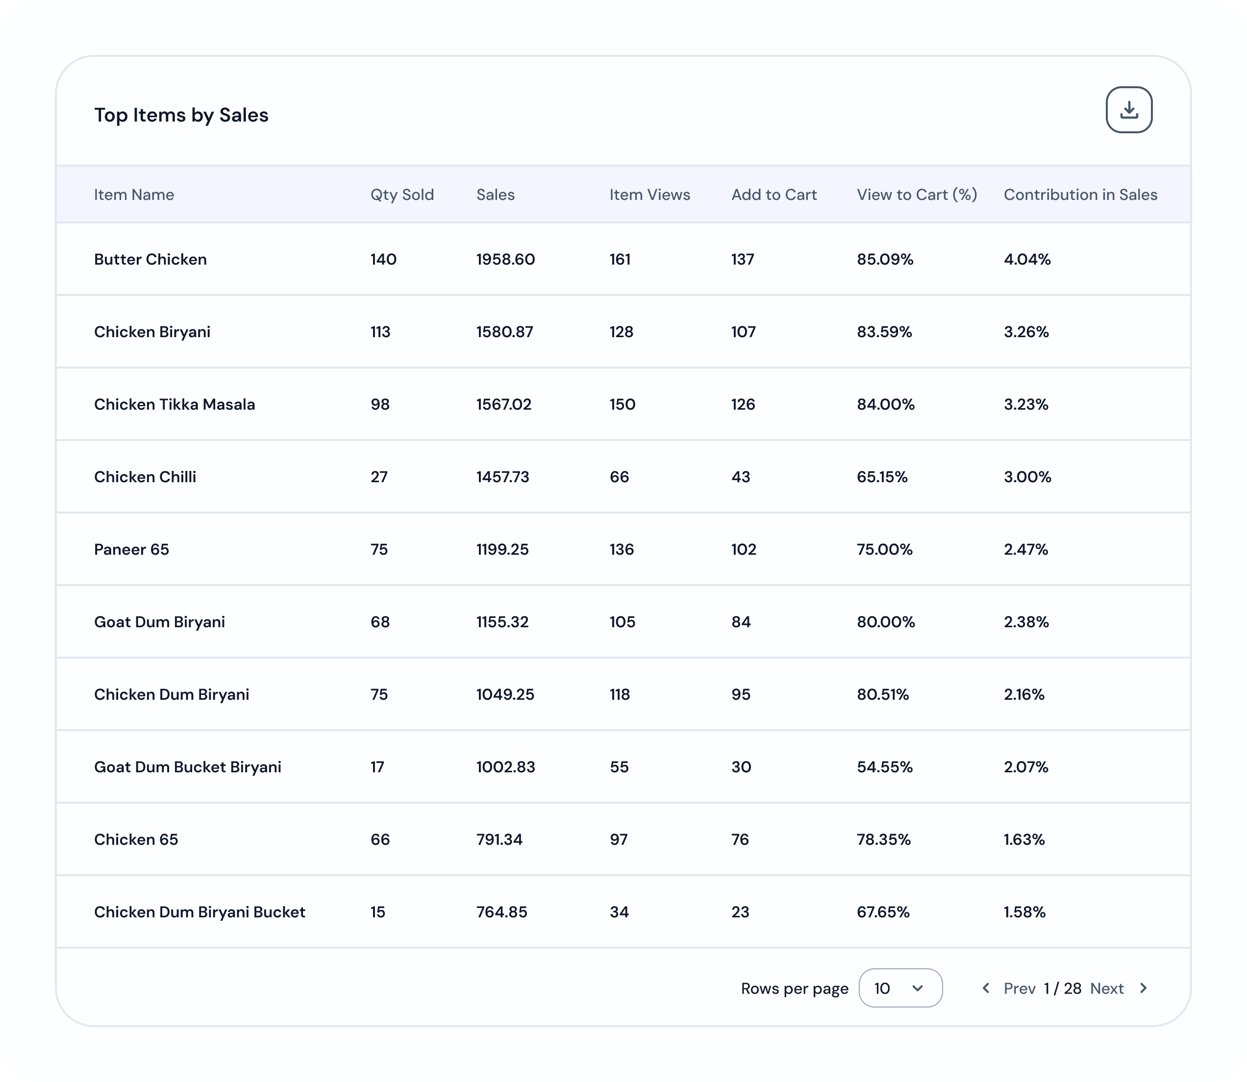The width and height of the screenshot is (1247, 1082).
Task: Click the Next pagination link
Action: 1106,988
